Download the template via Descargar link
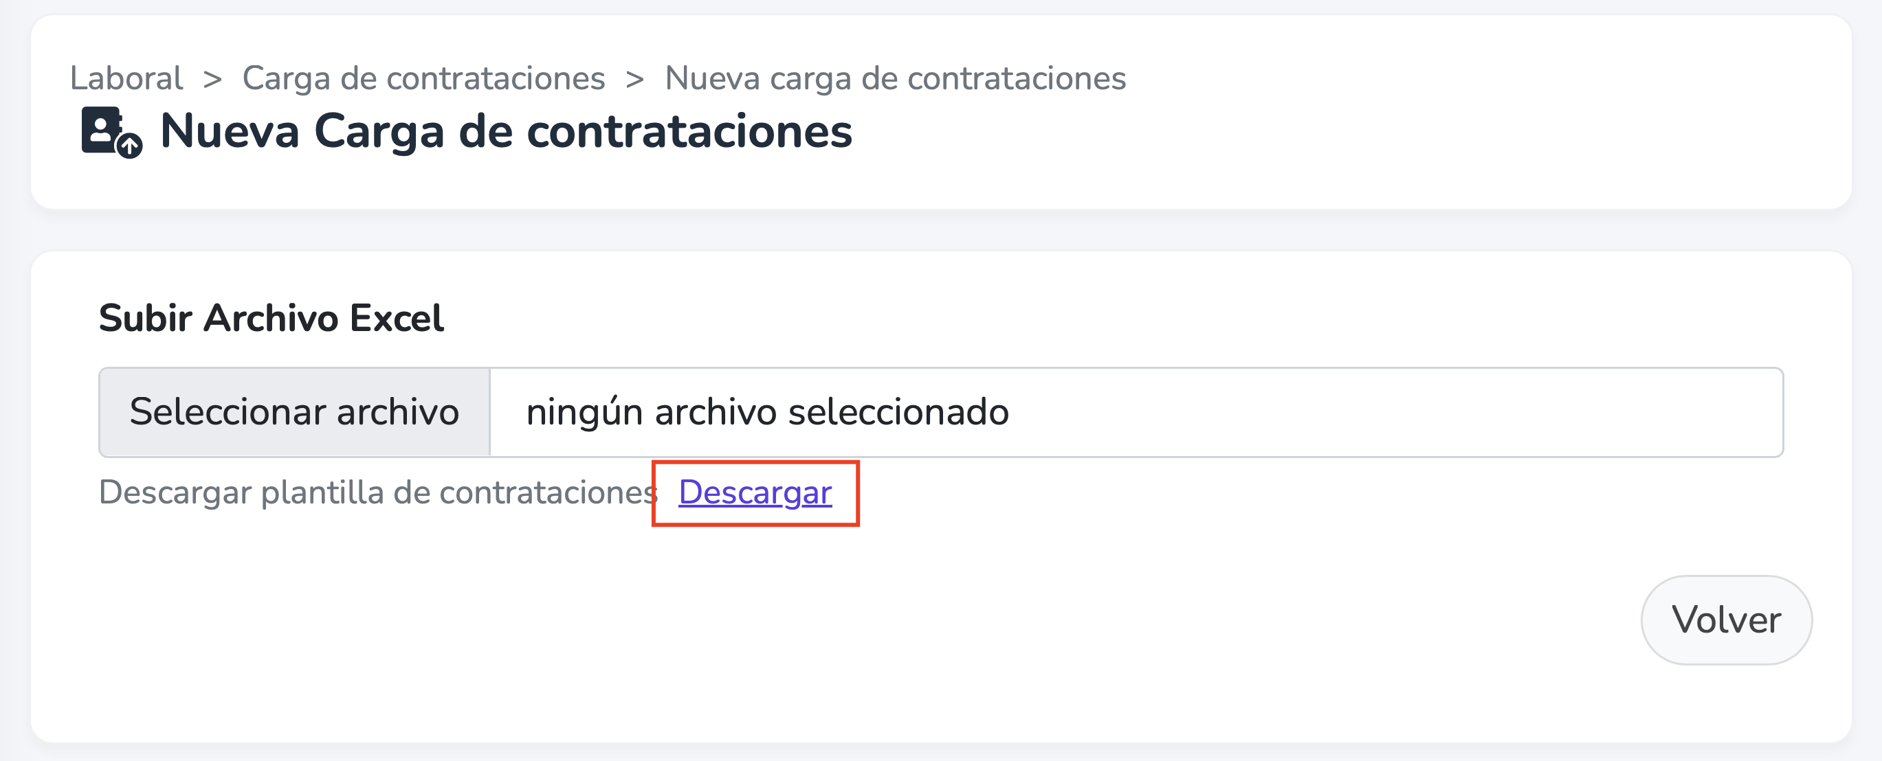 (x=755, y=492)
